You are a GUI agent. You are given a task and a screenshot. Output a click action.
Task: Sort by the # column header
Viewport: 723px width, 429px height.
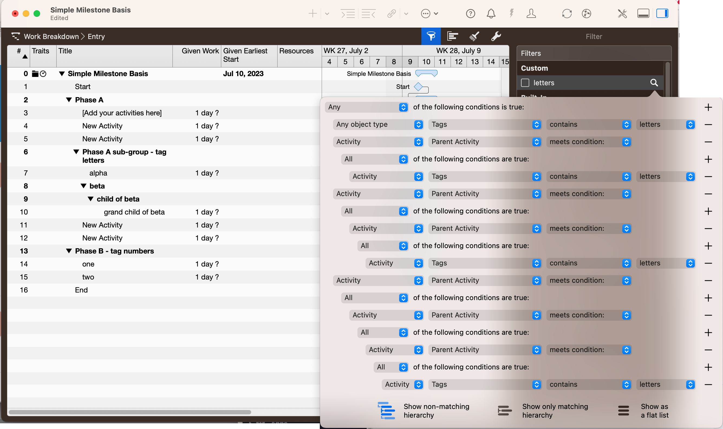pos(18,56)
